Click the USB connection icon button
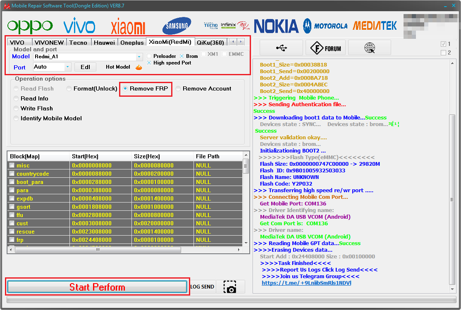This screenshot has height=310, width=461. (282, 48)
